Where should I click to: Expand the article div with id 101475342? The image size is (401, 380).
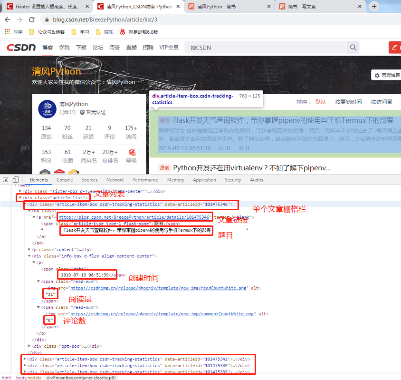coord(25,359)
